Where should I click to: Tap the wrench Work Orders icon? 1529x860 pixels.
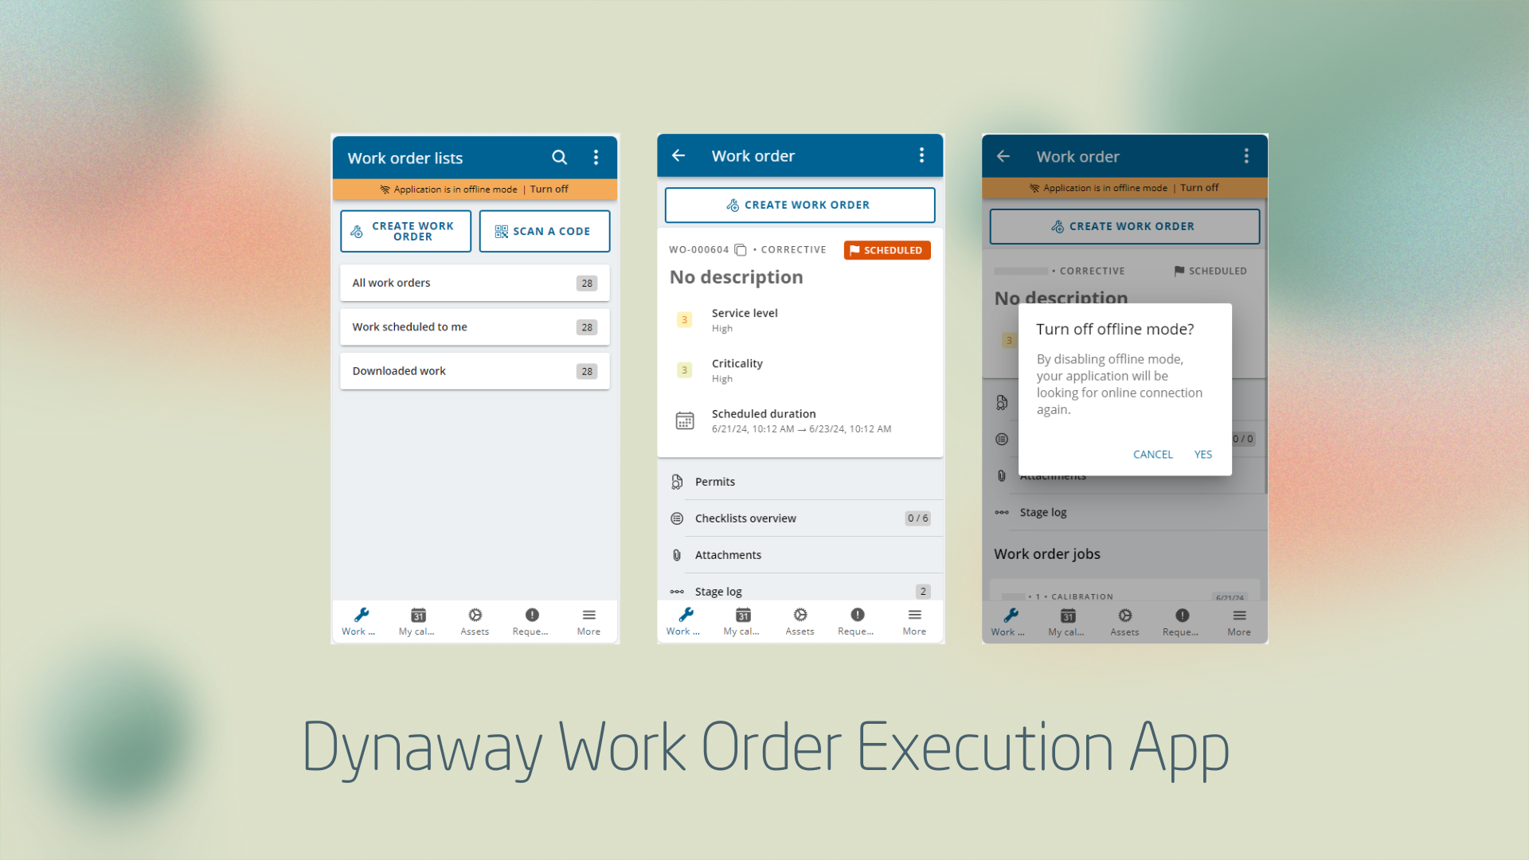362,614
